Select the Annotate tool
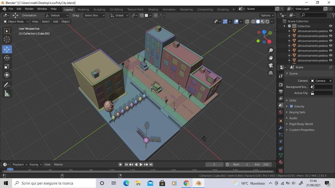Image resolution: width=335 pixels, height=188 pixels. (x=7, y=85)
